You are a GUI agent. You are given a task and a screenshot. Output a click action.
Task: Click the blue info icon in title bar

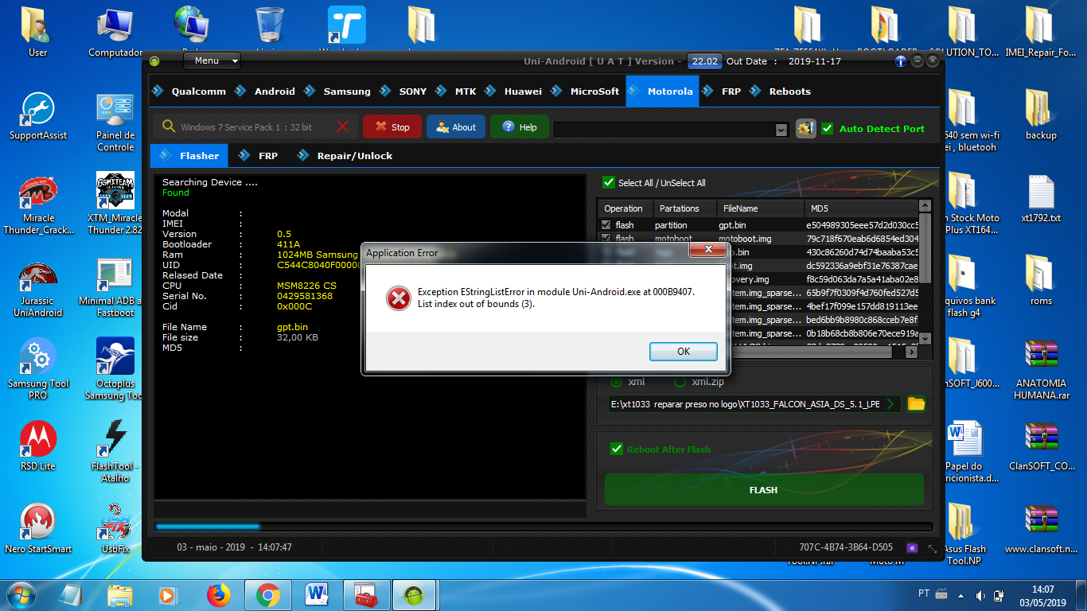coord(901,60)
